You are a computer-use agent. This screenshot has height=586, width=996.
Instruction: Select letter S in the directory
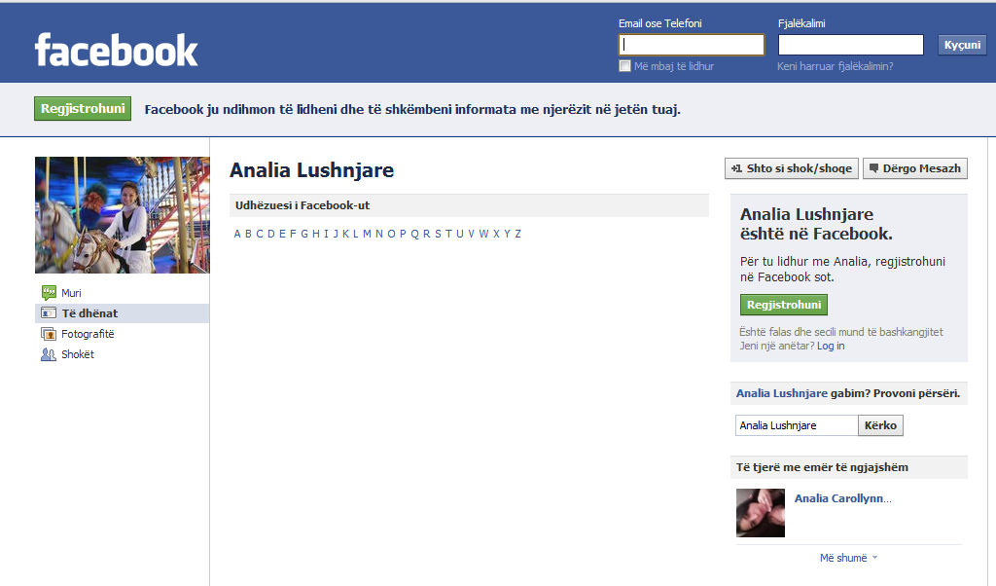(x=439, y=234)
